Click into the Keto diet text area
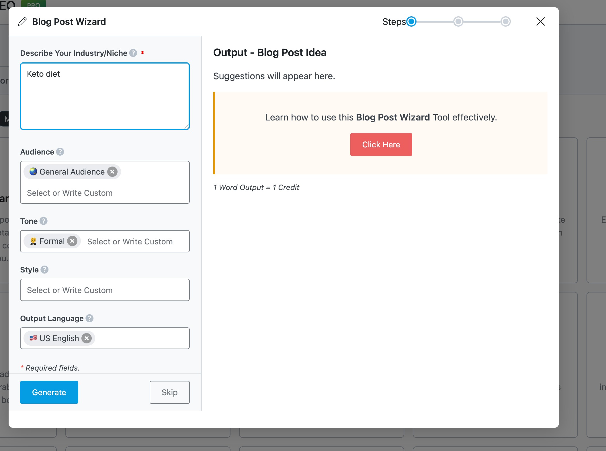The height and width of the screenshot is (451, 606). 105,96
